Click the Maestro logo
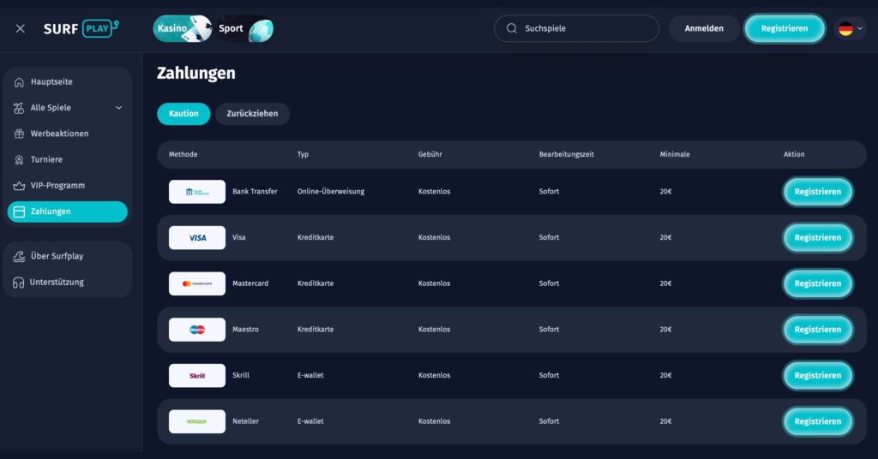The image size is (878, 459). (197, 330)
